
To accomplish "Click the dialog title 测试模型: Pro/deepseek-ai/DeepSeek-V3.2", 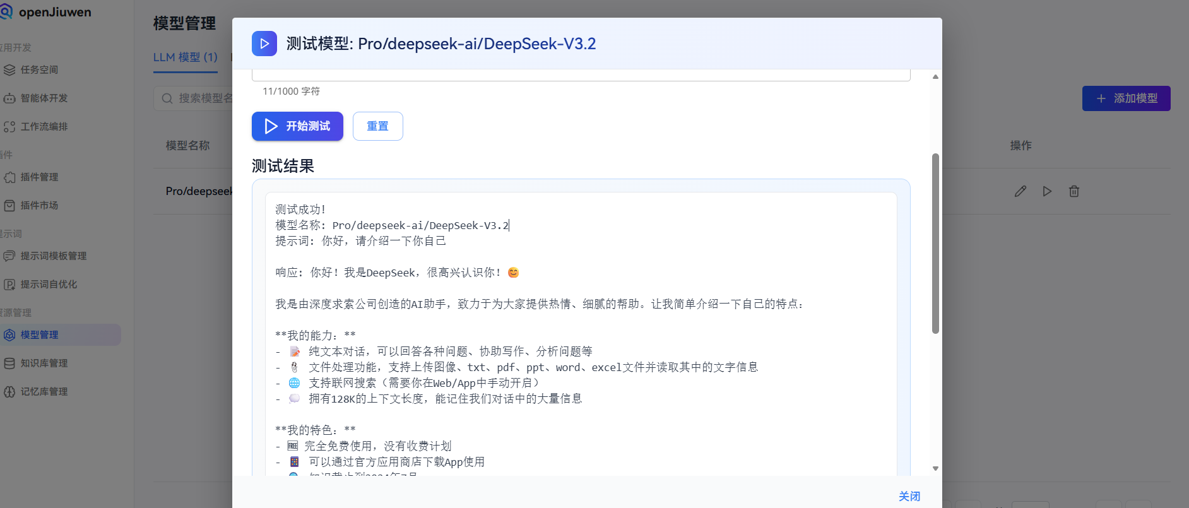I will (441, 44).
